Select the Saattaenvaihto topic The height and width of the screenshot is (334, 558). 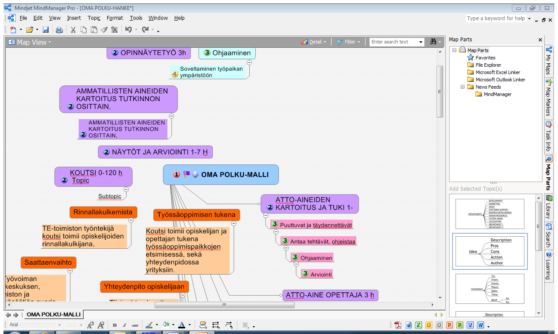(x=49, y=262)
